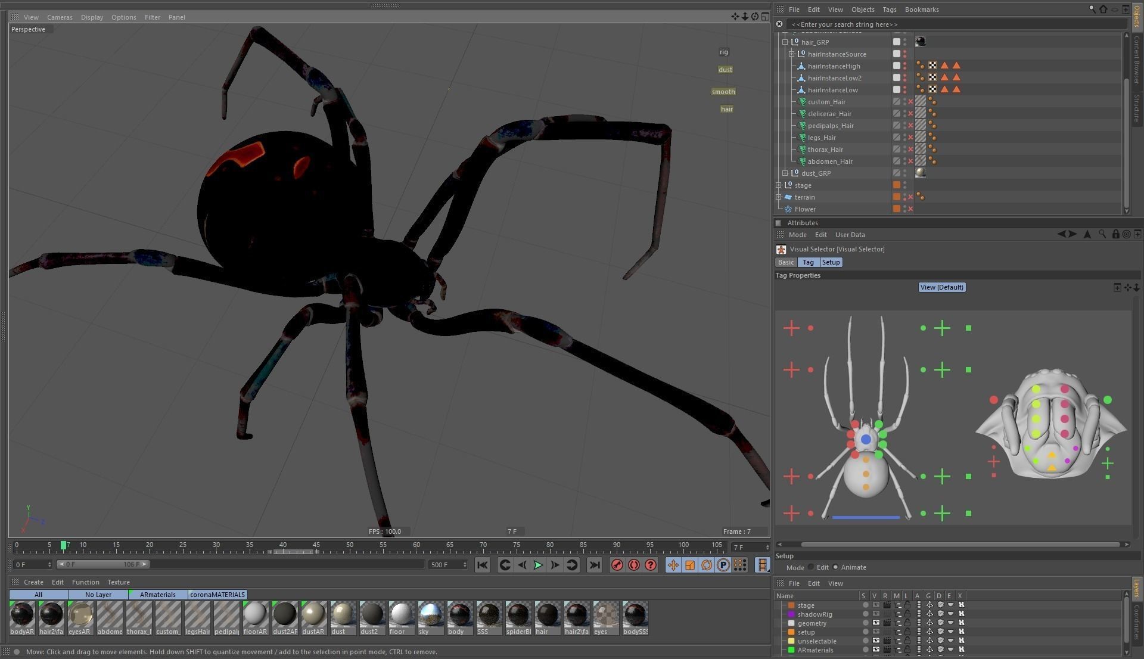Click the shadowRig layer purple color swatch
1144x659 pixels.
[x=791, y=614]
